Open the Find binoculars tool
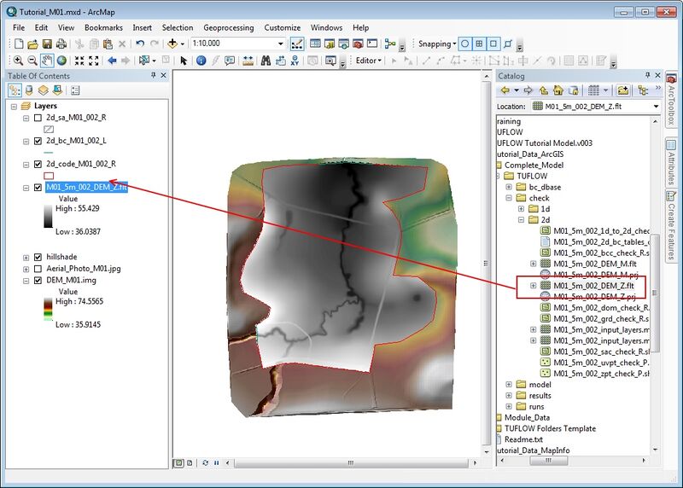The width and height of the screenshot is (683, 488). pos(266,61)
